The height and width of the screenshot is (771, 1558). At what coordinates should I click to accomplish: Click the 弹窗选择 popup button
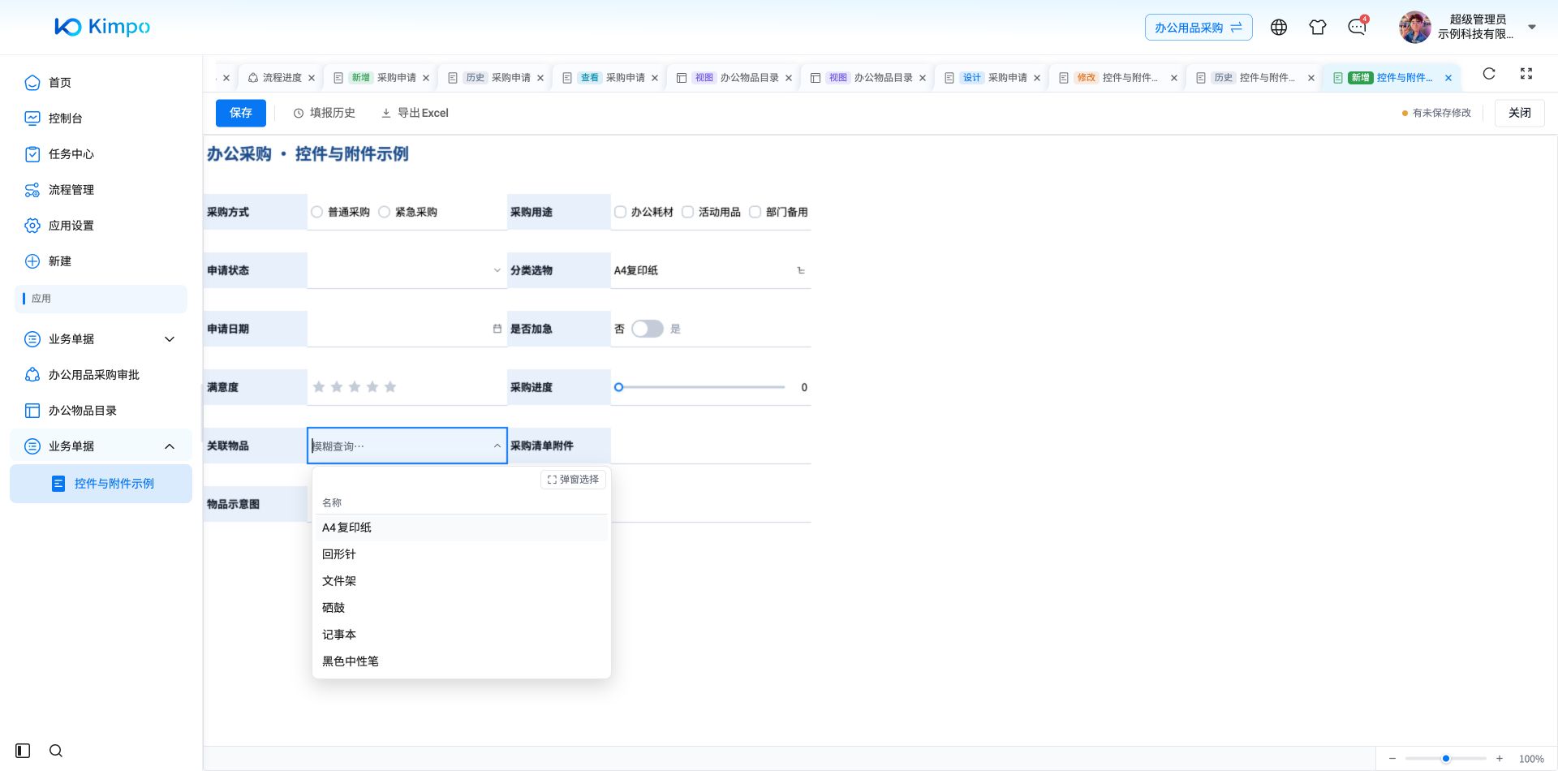pyautogui.click(x=573, y=480)
